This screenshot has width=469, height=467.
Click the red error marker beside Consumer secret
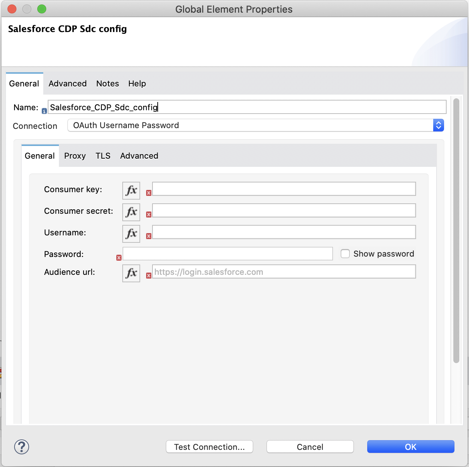149,215
